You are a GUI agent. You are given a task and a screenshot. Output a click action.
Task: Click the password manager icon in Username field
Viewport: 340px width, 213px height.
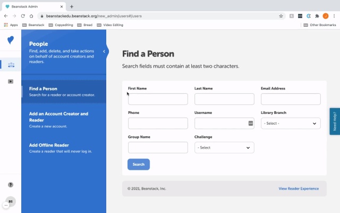(250, 123)
